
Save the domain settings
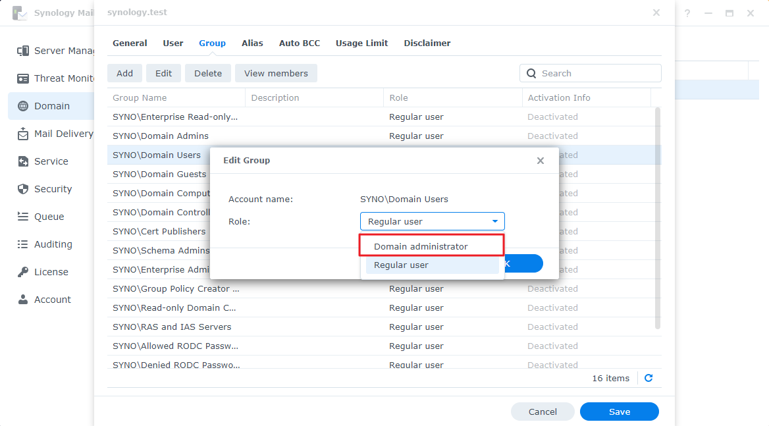[619, 411]
